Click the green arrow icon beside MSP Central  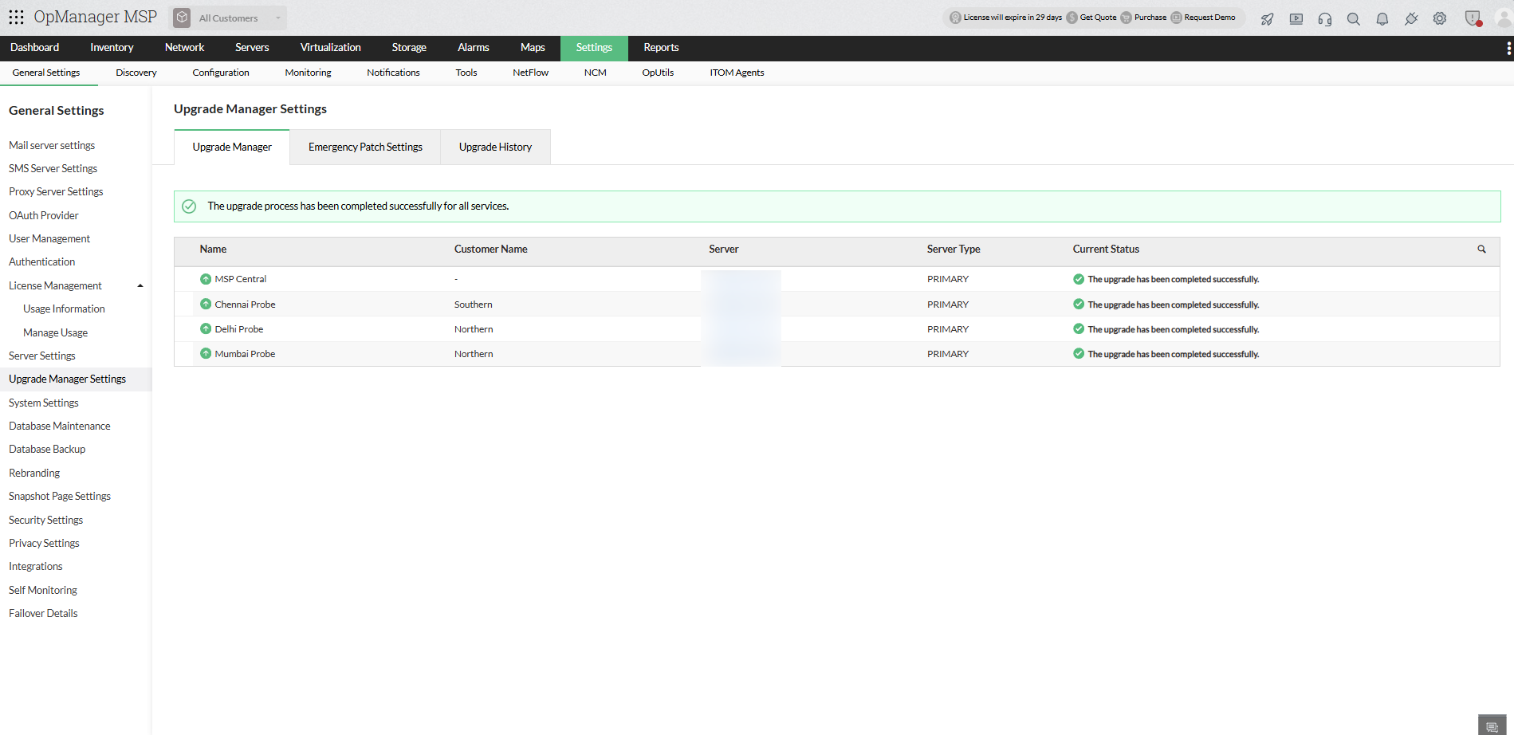tap(206, 279)
